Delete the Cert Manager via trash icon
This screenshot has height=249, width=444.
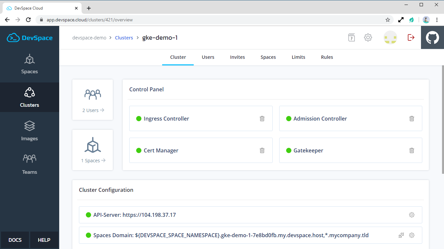pos(262,150)
